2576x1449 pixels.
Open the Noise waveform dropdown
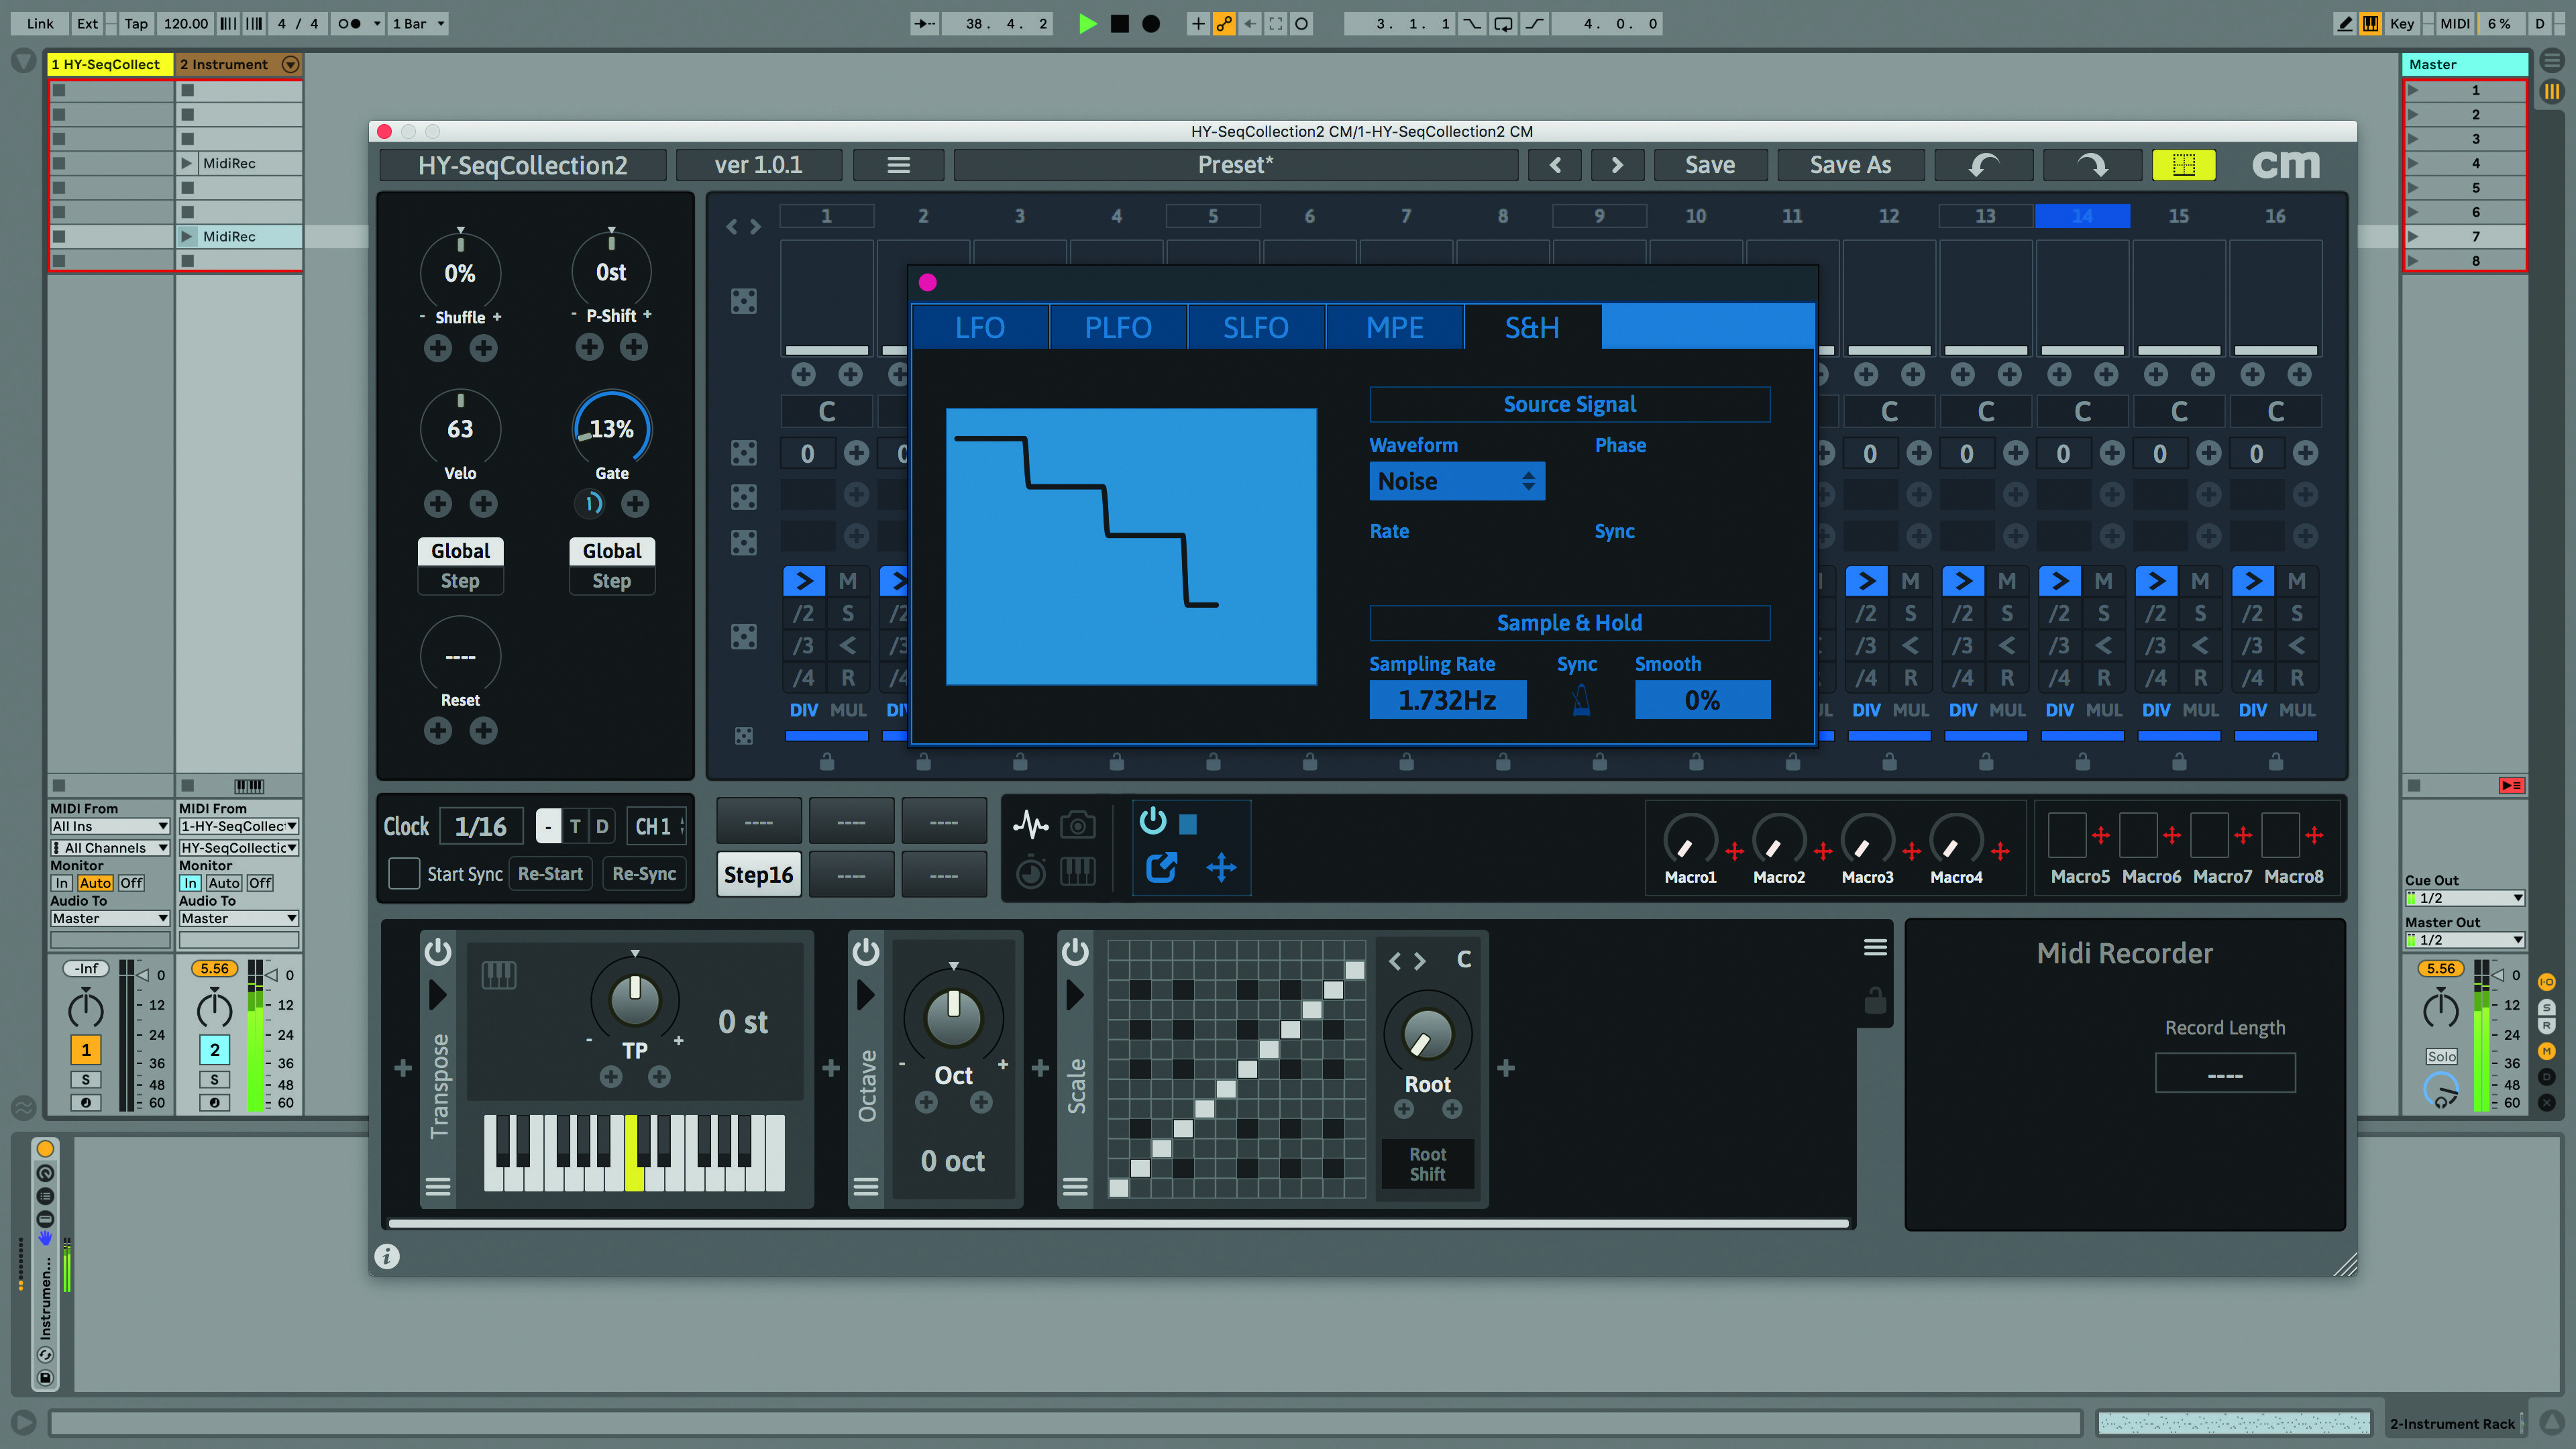pyautogui.click(x=1456, y=481)
